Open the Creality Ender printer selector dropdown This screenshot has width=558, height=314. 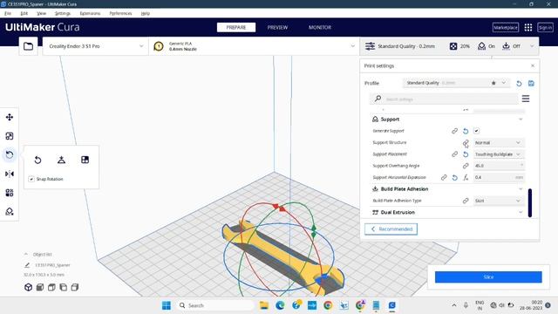(x=95, y=46)
